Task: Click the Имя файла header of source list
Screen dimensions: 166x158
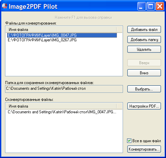Action: [x=61, y=30]
